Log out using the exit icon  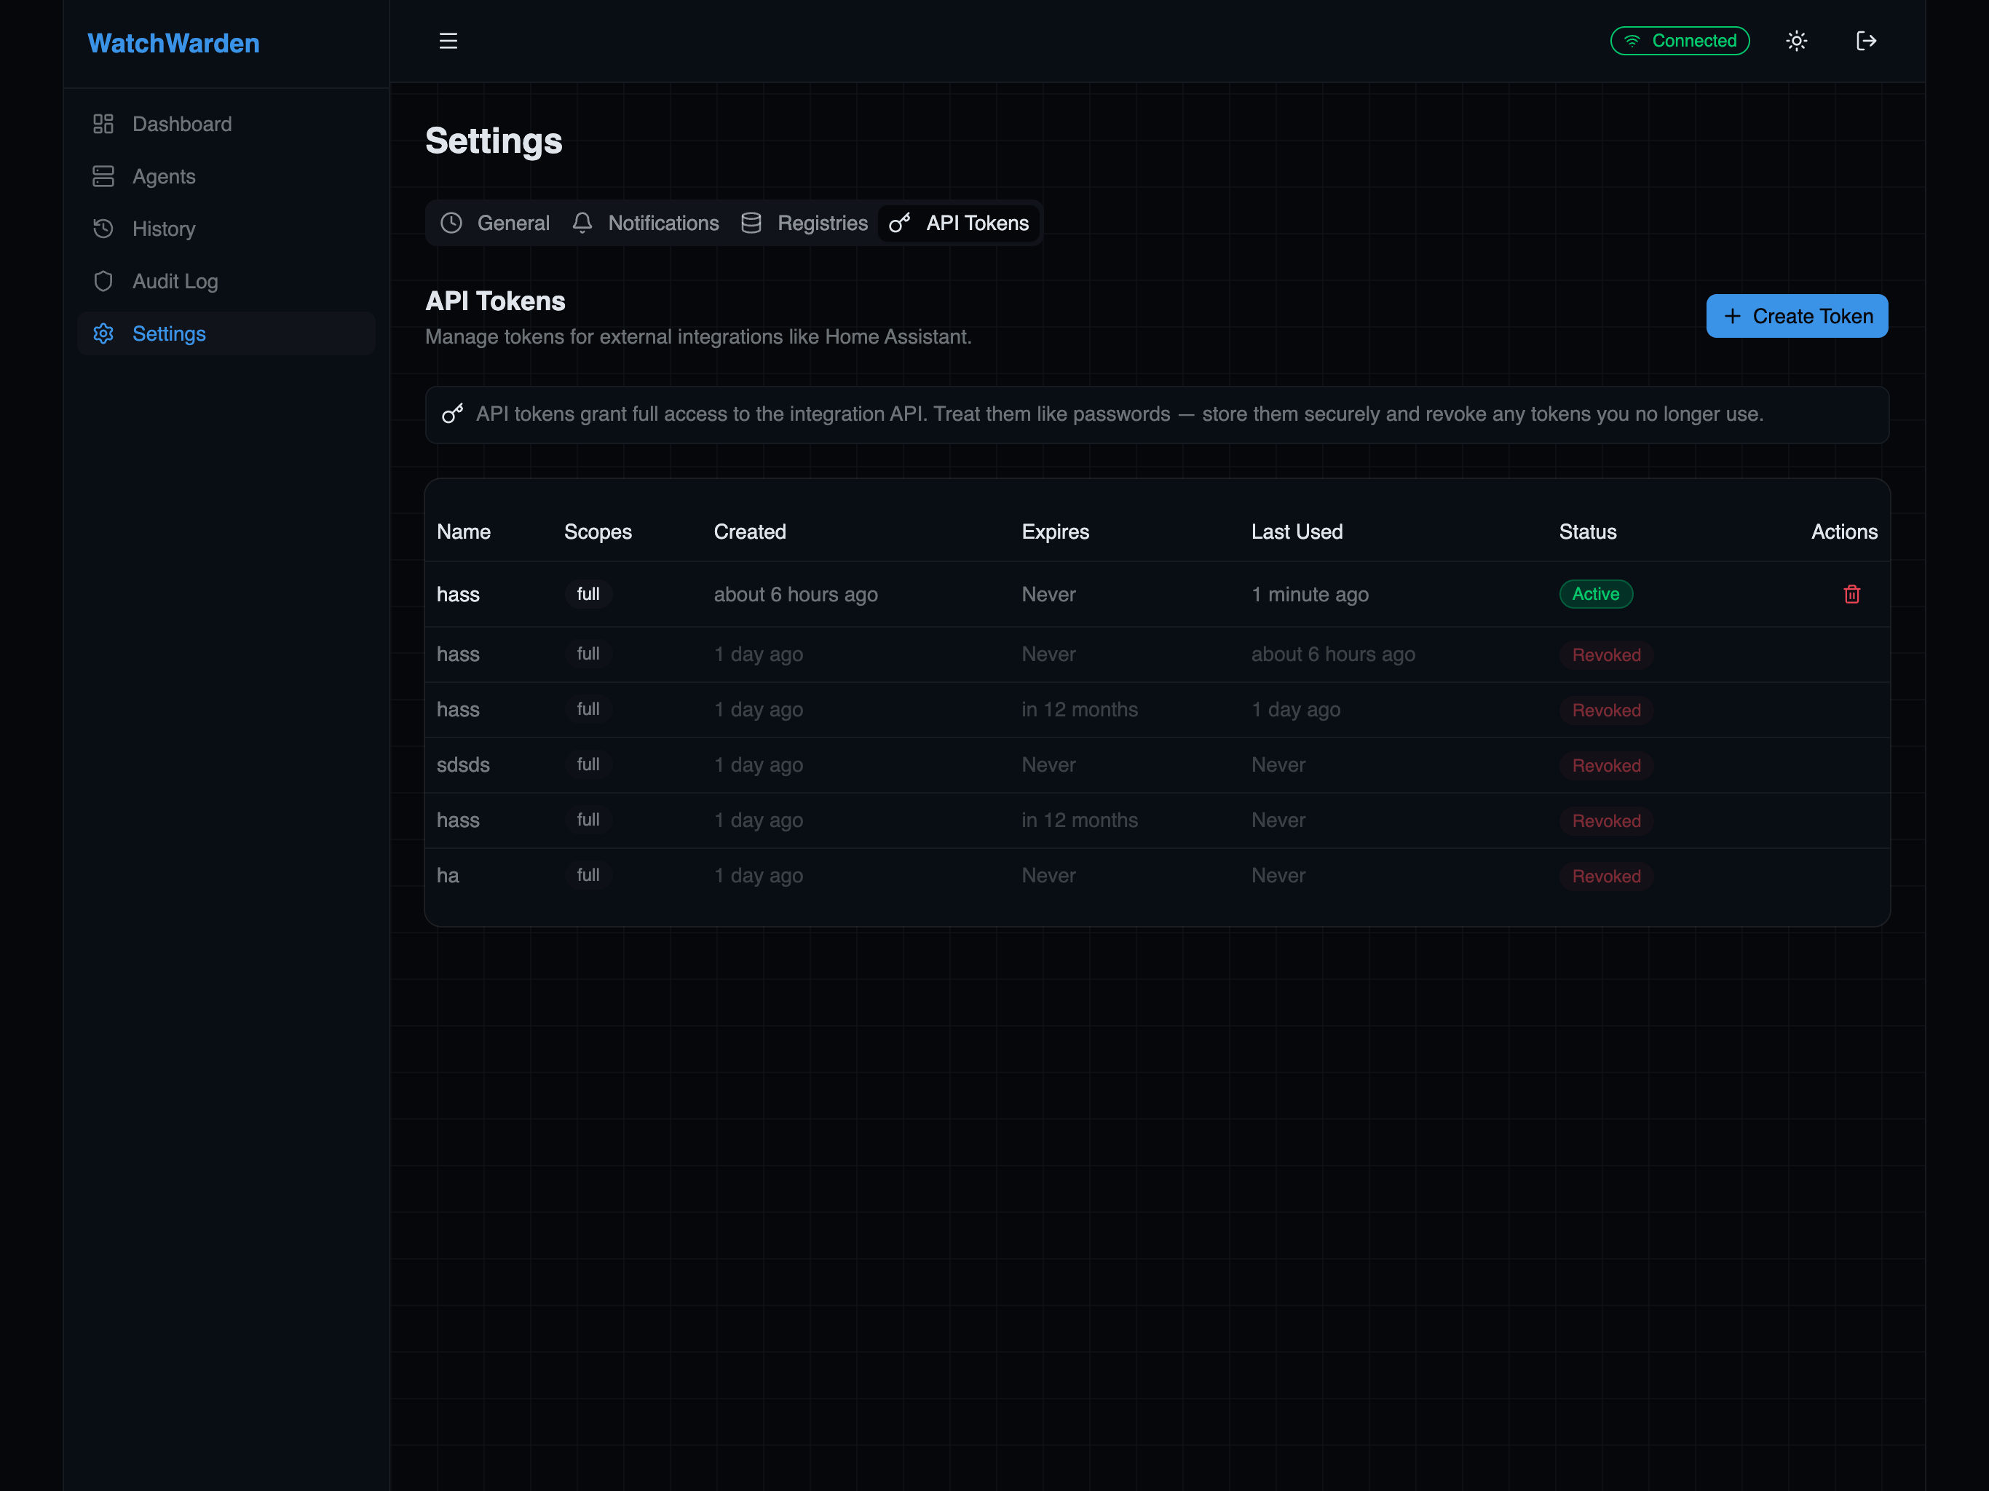(1867, 41)
